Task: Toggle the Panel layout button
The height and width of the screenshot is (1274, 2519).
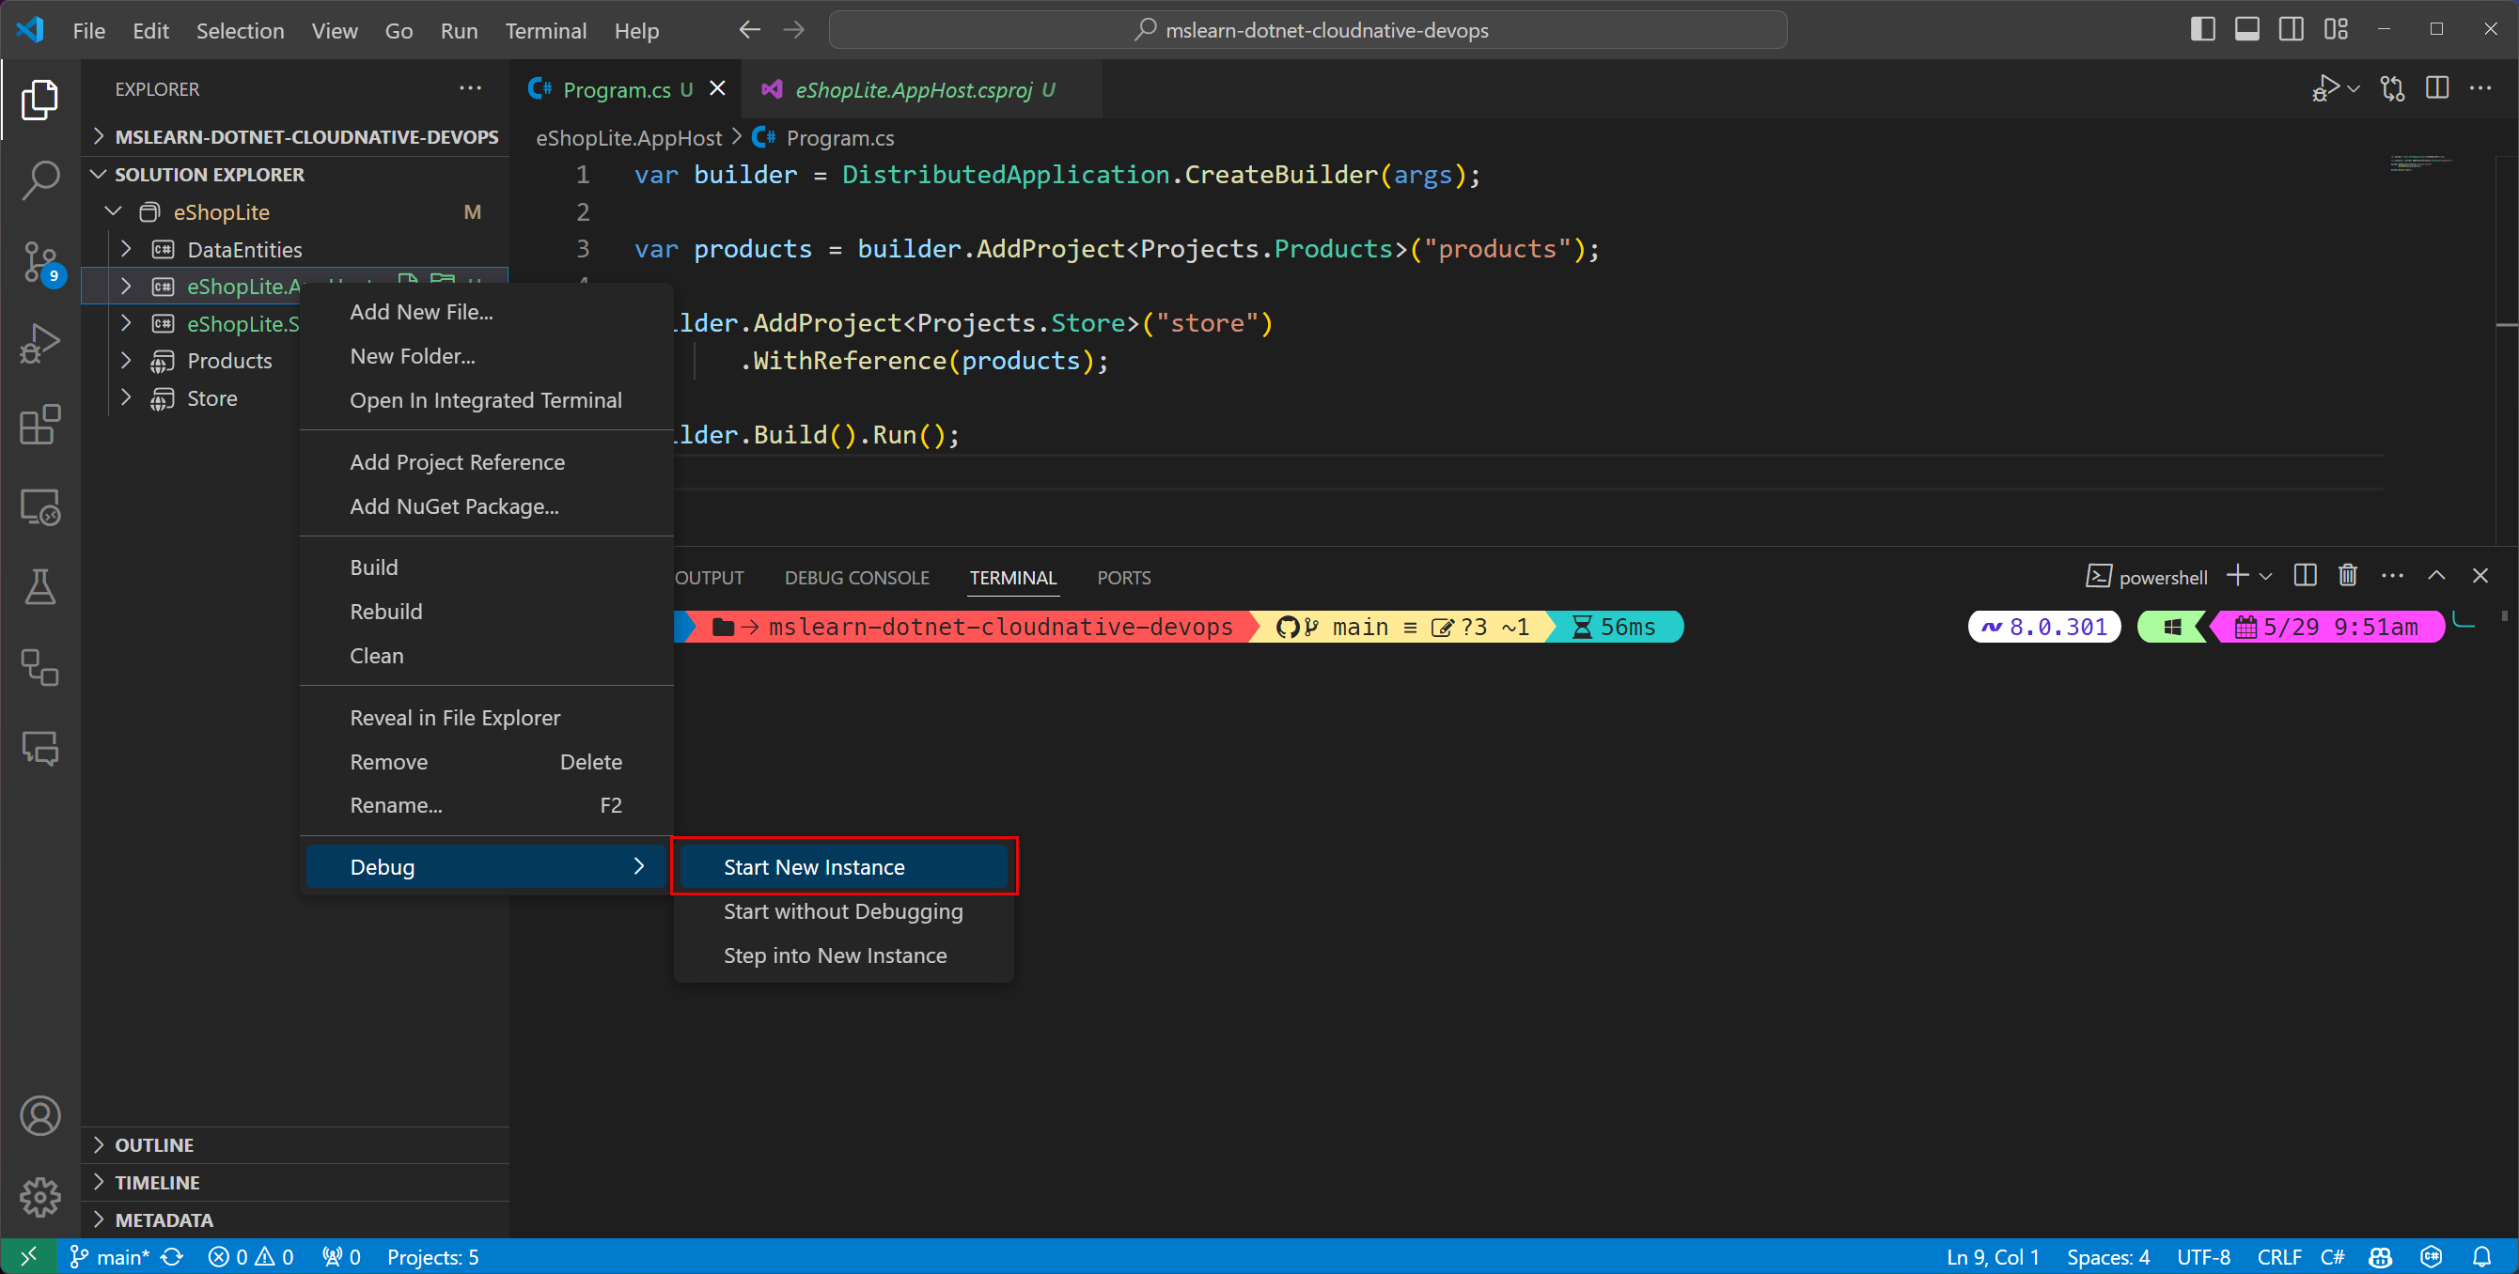Action: click(2247, 29)
